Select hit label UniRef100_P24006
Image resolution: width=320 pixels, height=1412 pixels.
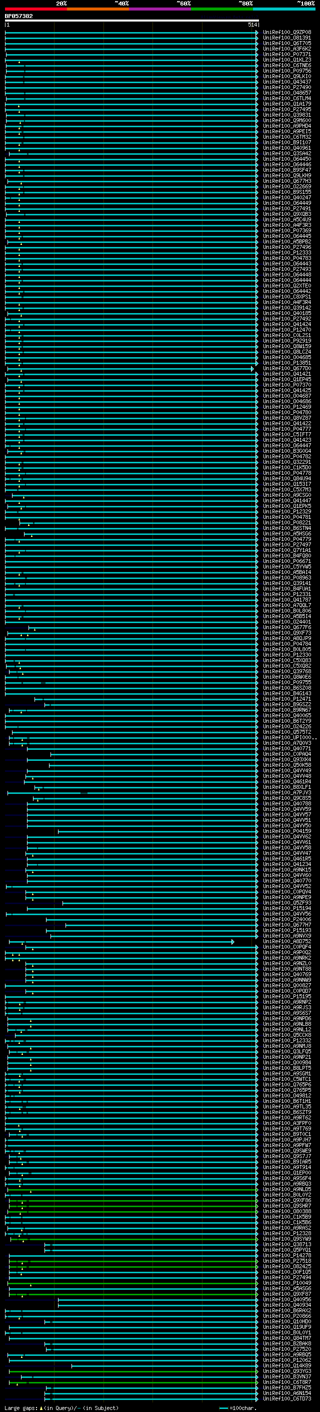(x=287, y=920)
